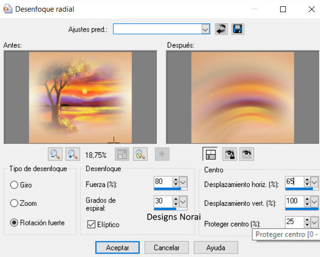Decrease Fuerza value with down arrow
Image resolution: width=320 pixels, height=257 pixels.
(176, 184)
